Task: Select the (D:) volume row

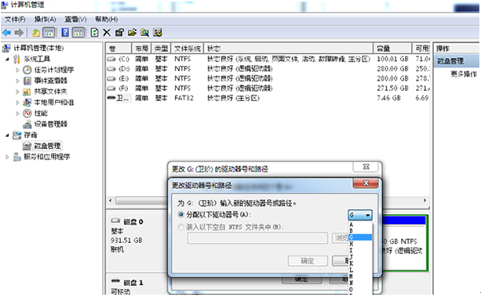Action: 268,69
